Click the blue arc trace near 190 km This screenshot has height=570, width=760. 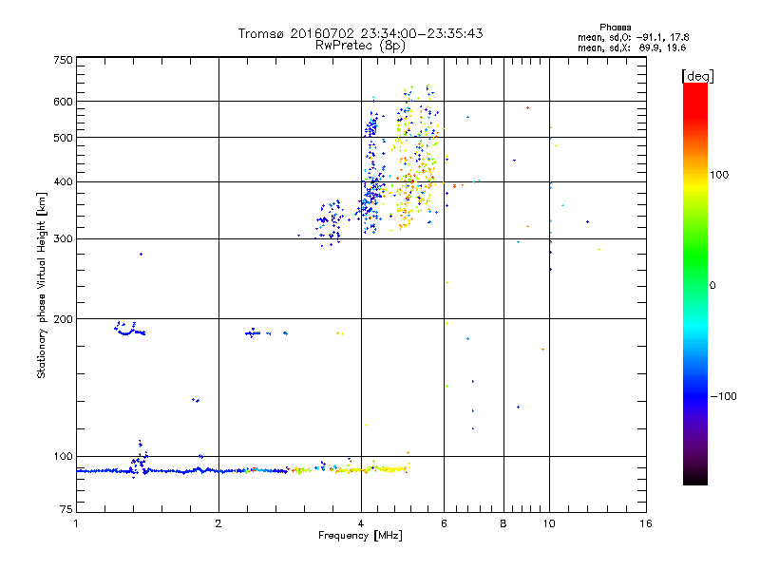click(x=129, y=330)
